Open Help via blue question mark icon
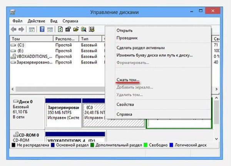 [x=42, y=29]
